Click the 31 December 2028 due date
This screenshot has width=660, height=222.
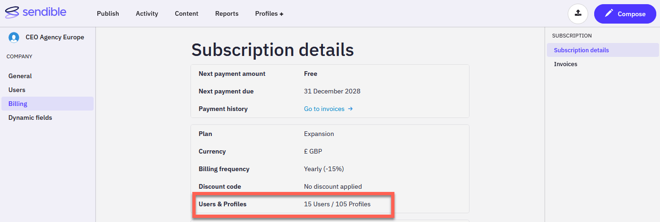click(332, 91)
